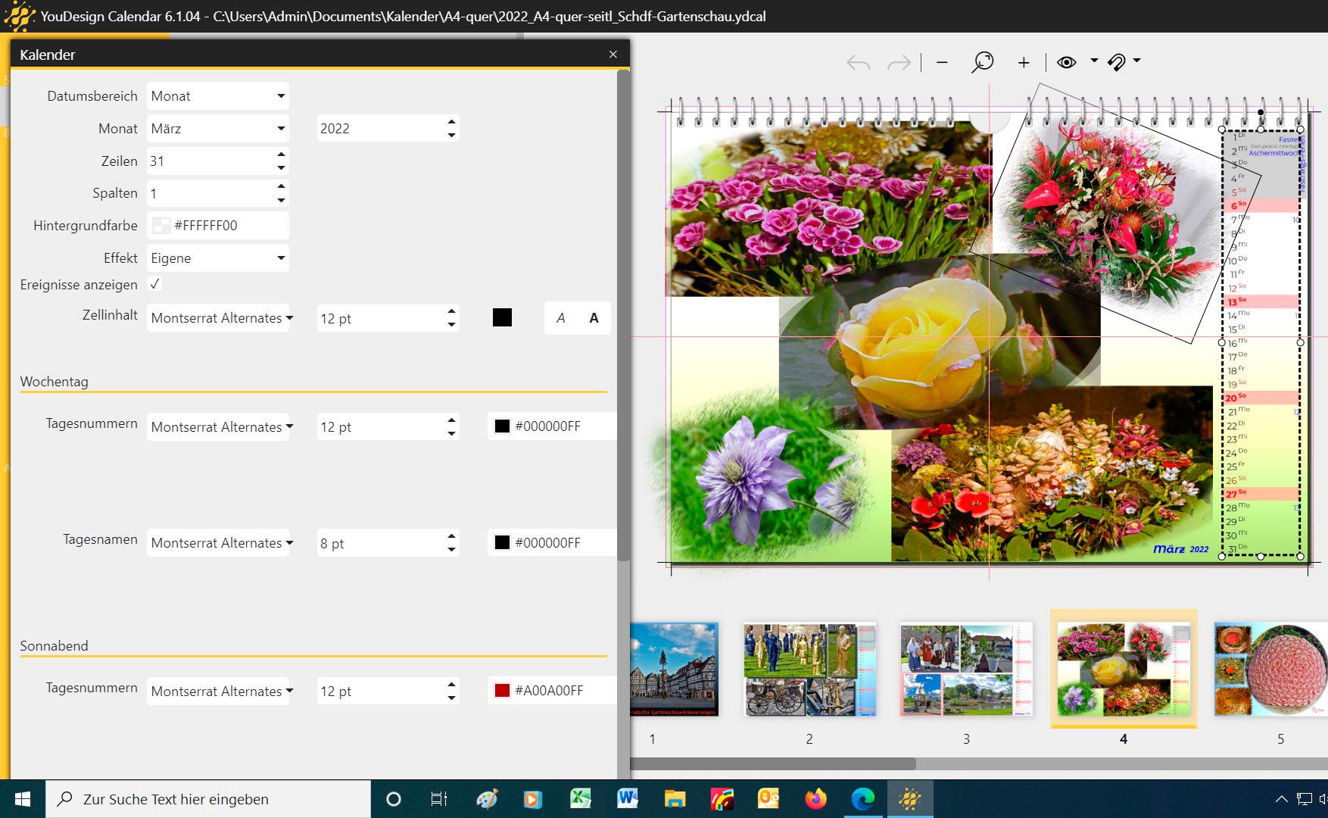Select page 2 thumbnail
This screenshot has height=818, width=1328.
(x=809, y=670)
